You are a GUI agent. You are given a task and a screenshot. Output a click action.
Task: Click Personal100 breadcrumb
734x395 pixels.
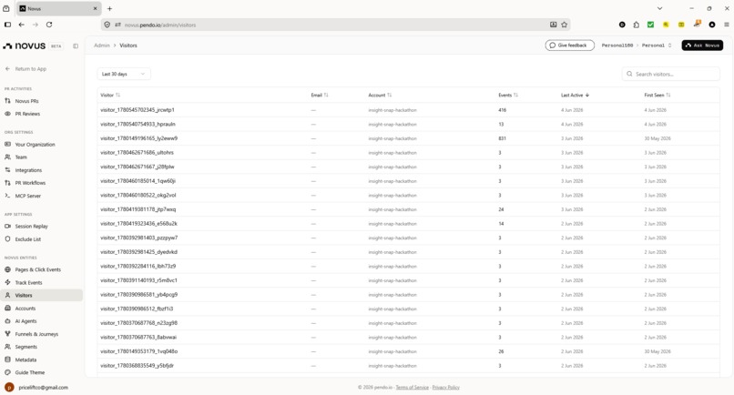[617, 46]
